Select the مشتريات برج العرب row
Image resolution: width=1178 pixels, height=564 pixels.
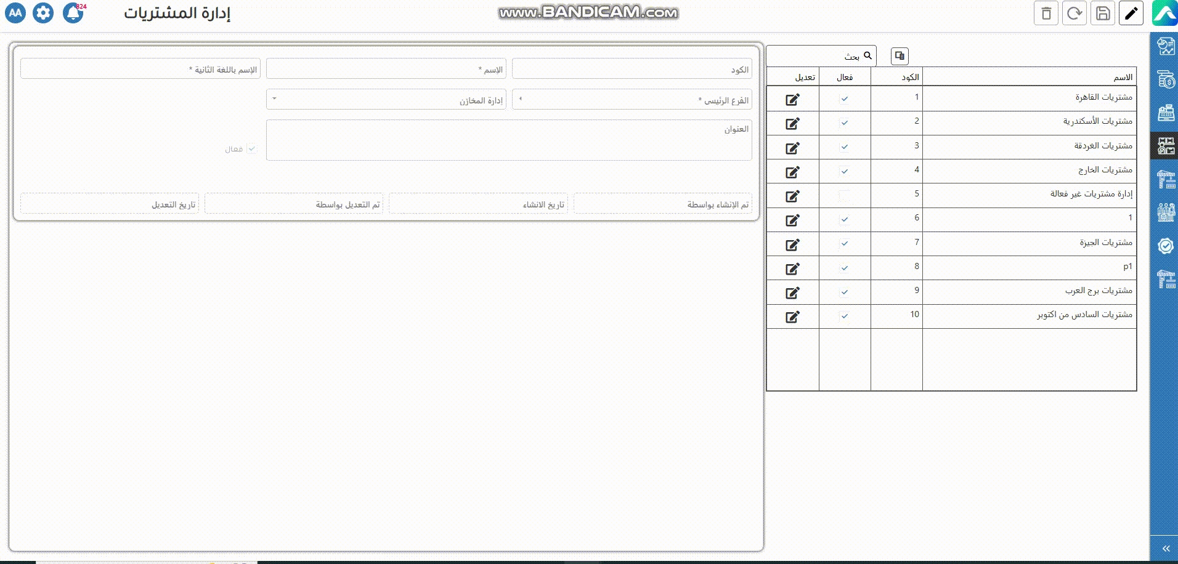click(1029, 291)
